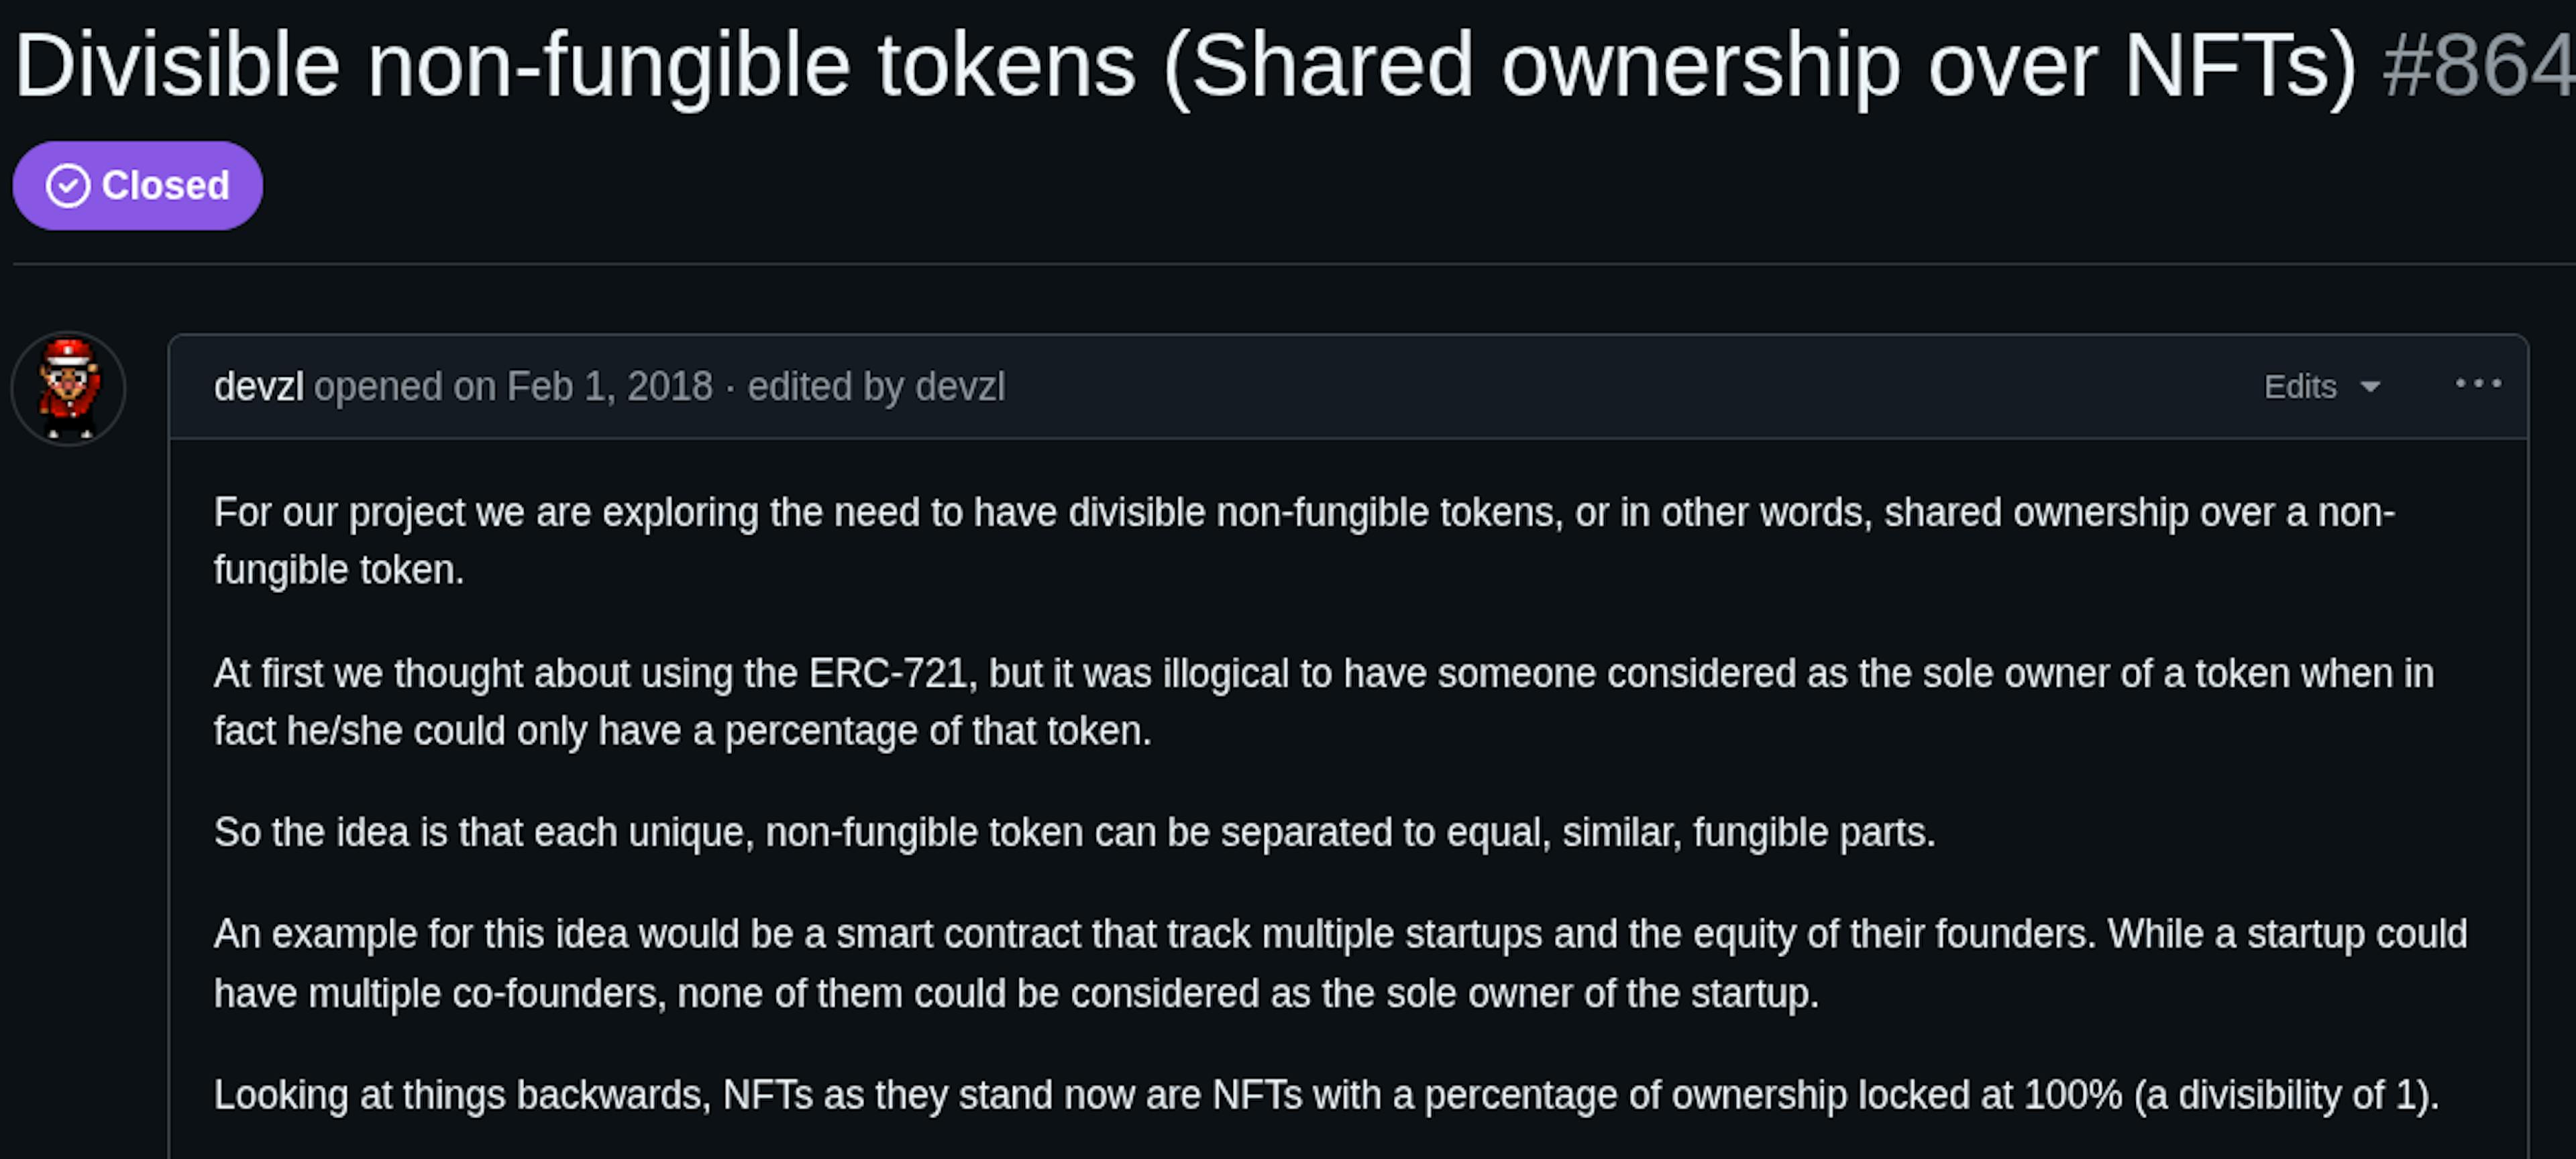Click the 'Shared ownership over NFTs' title text
Image resolution: width=2576 pixels, height=1159 pixels.
(1760, 66)
